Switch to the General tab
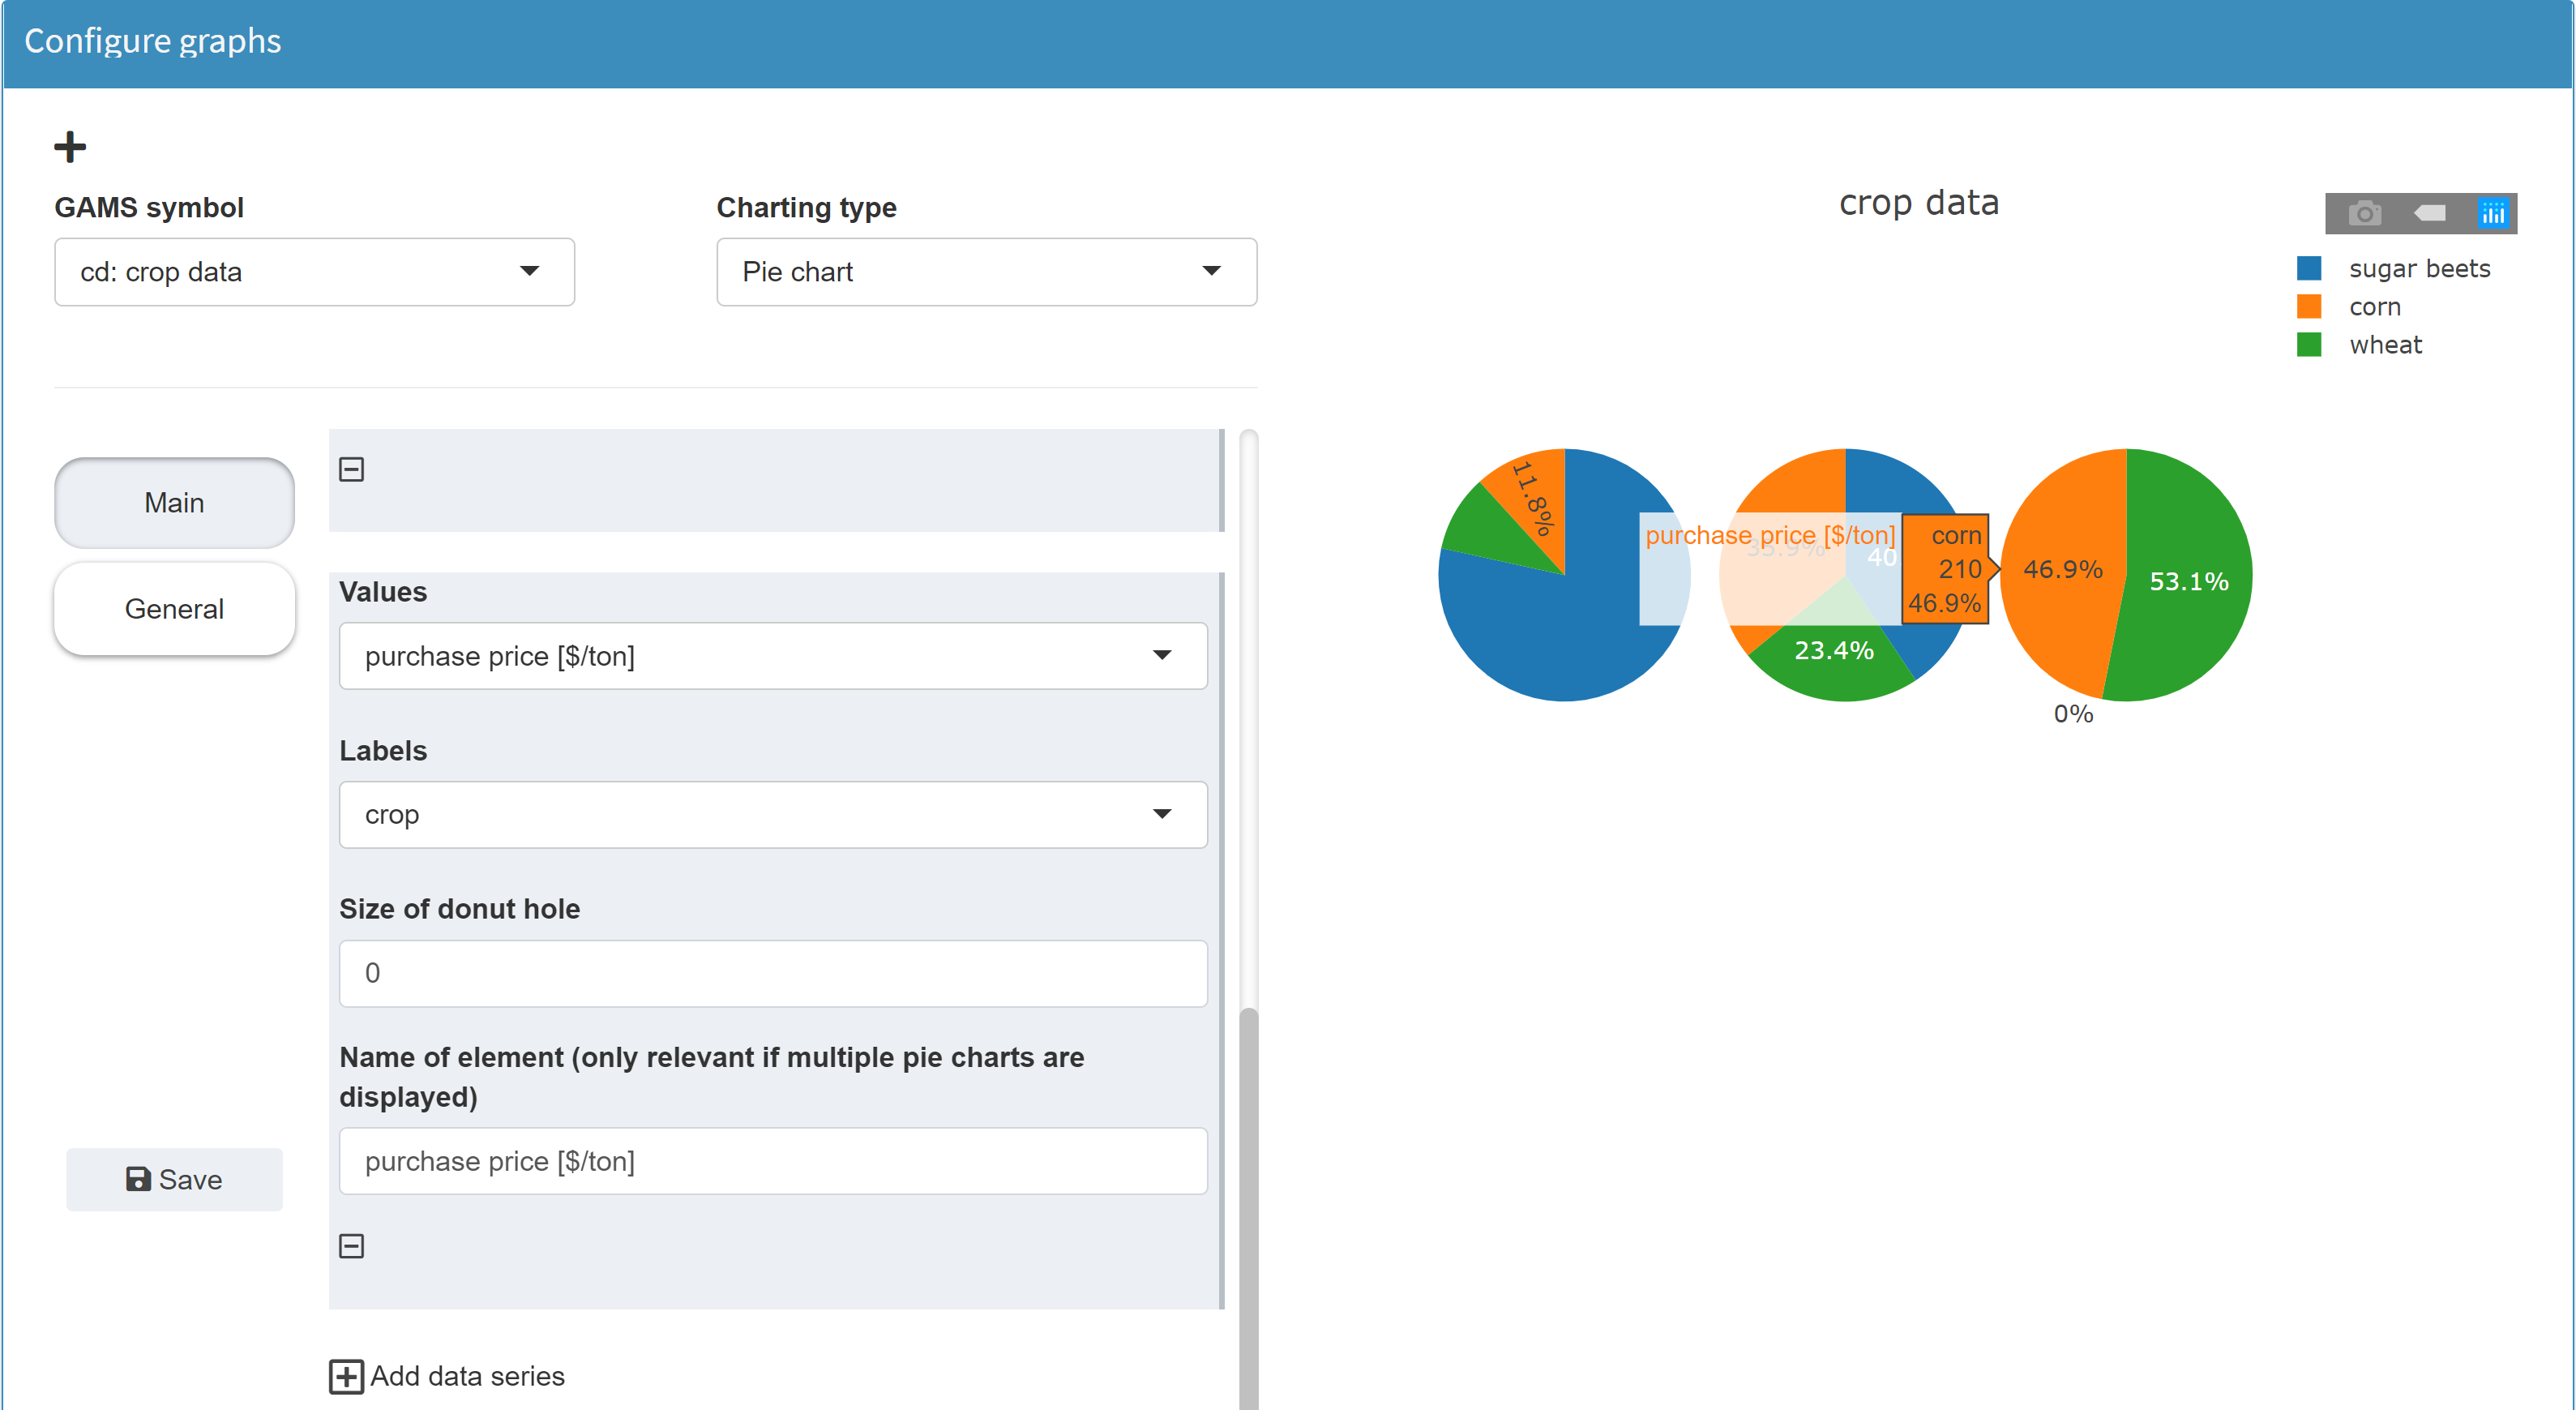Viewport: 2576px width, 1410px height. pyautogui.click(x=174, y=608)
